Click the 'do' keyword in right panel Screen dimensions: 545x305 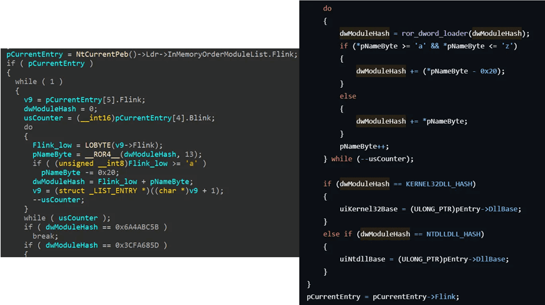pos(328,8)
